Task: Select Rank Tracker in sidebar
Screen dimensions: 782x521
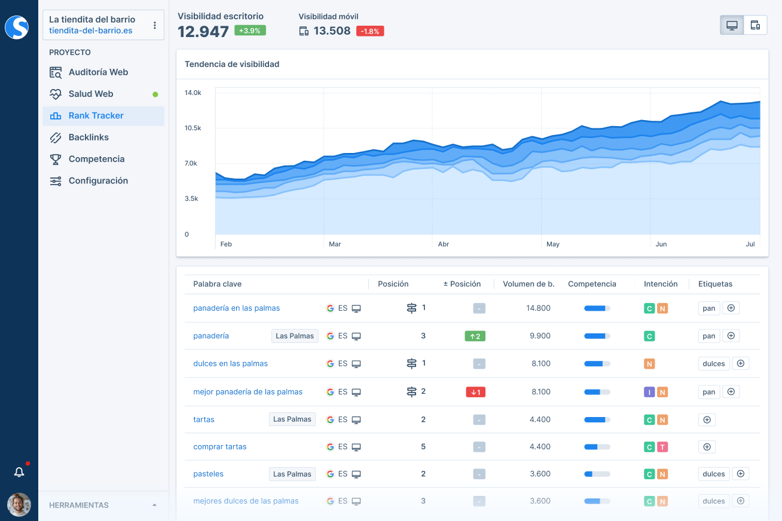Action: pos(96,115)
